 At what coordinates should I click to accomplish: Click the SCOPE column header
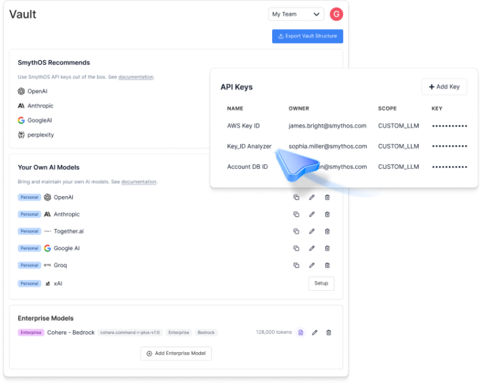click(387, 108)
